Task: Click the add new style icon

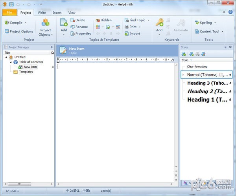Action: 191,54
